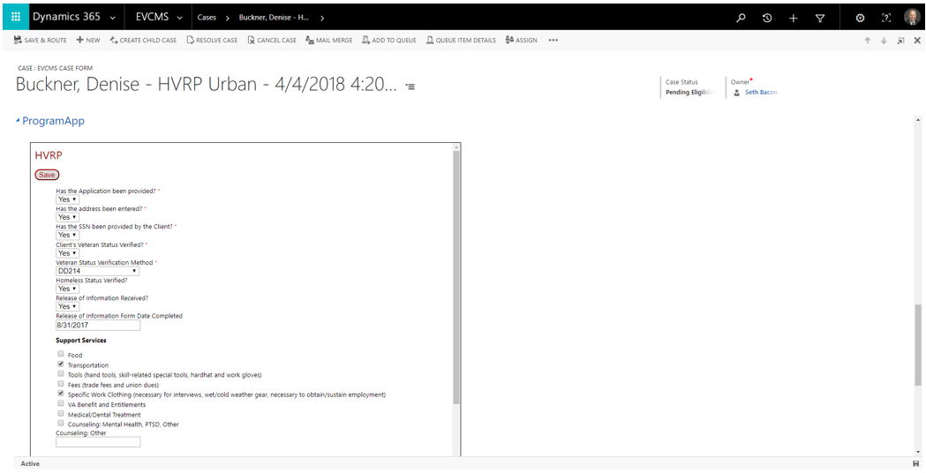The image size is (926, 473).
Task: Click the user profile avatar
Action: pyautogui.click(x=912, y=17)
